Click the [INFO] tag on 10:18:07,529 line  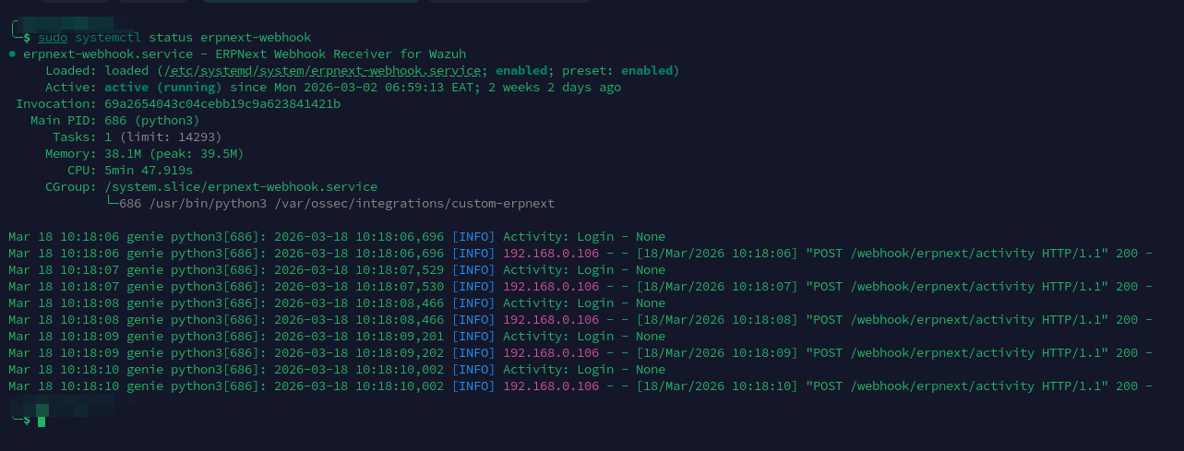[472, 270]
